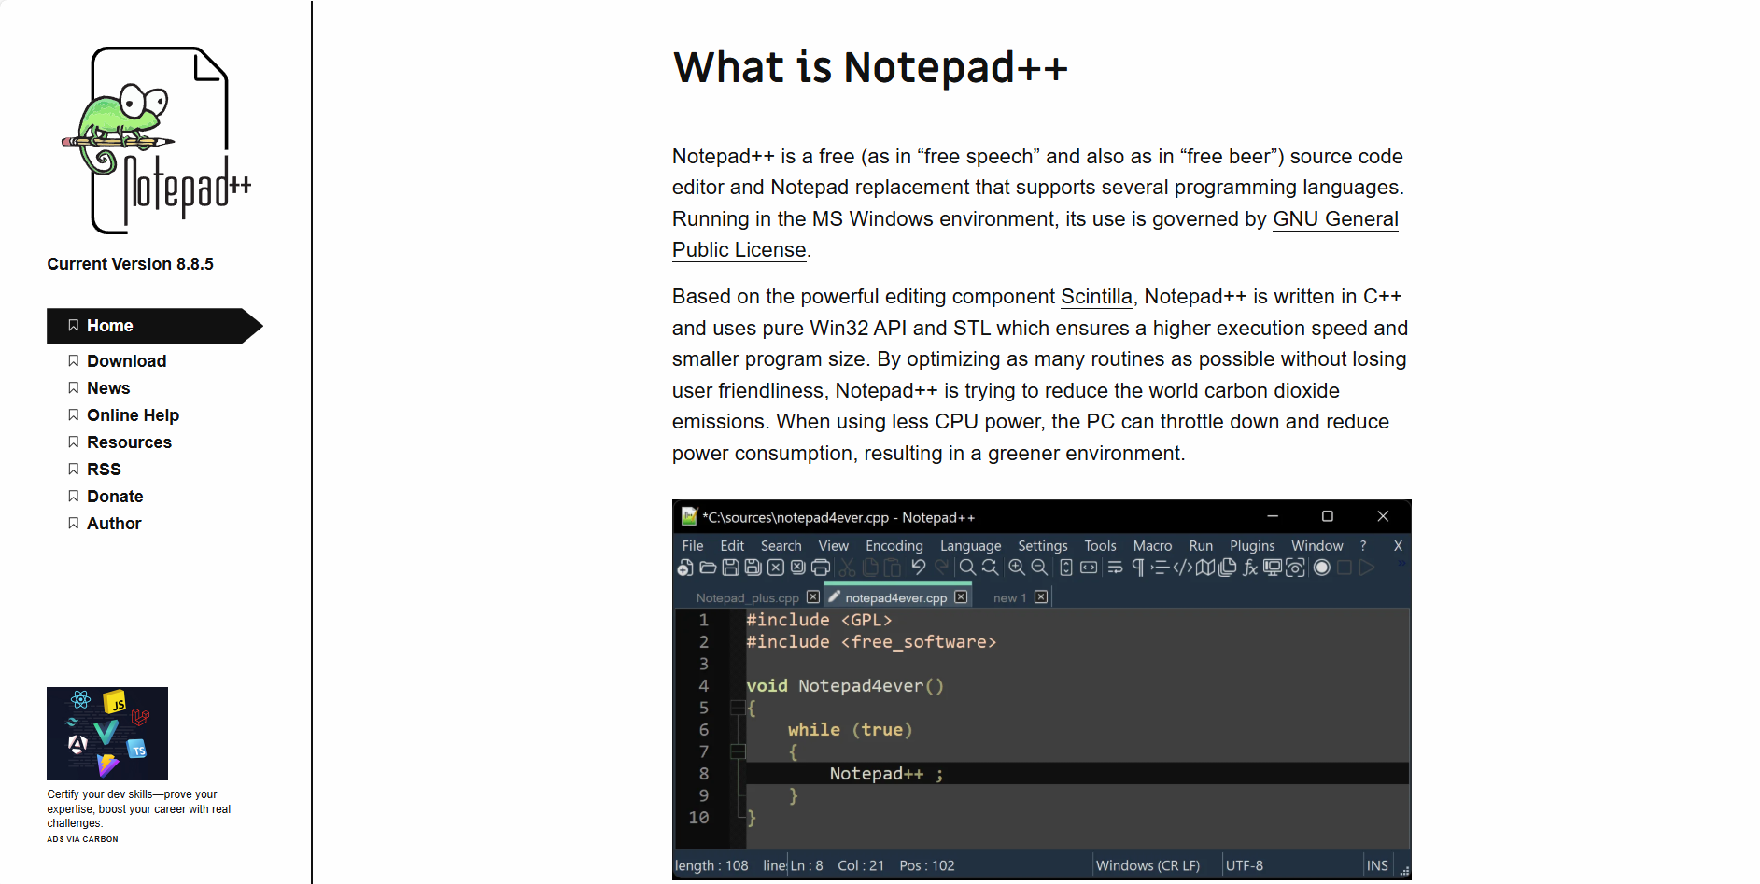
Task: Click the Zoom Out icon
Action: [1039, 568]
